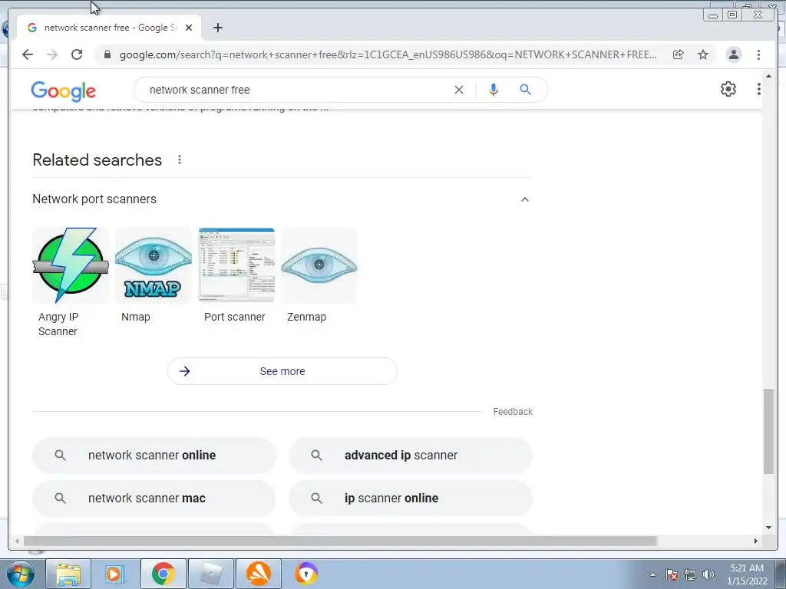Click the page scroll down arrow

click(768, 528)
